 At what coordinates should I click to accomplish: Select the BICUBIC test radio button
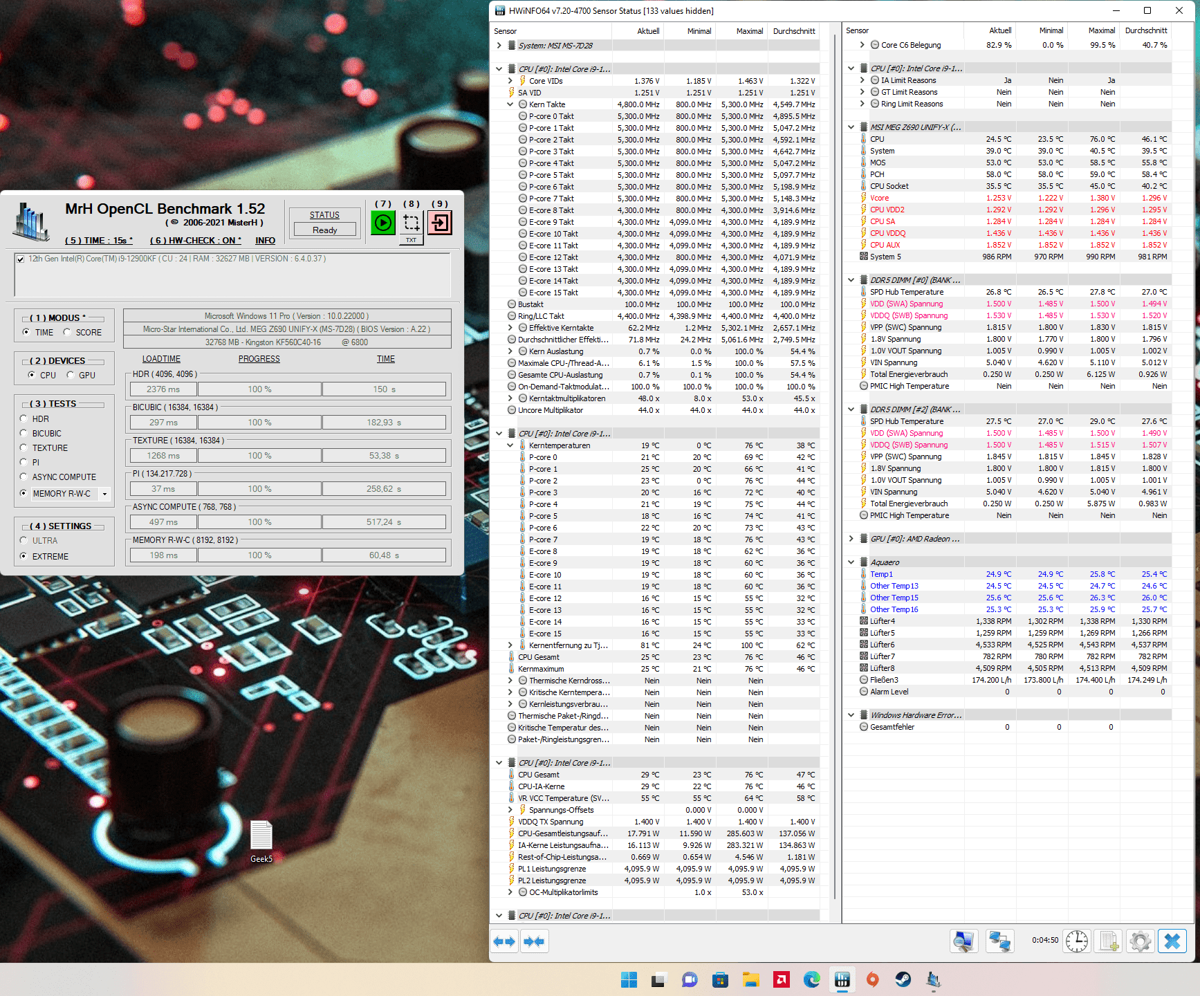point(24,433)
